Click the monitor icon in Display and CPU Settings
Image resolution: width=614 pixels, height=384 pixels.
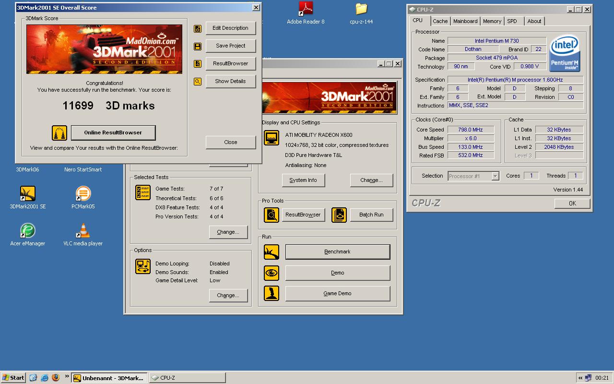(x=272, y=138)
